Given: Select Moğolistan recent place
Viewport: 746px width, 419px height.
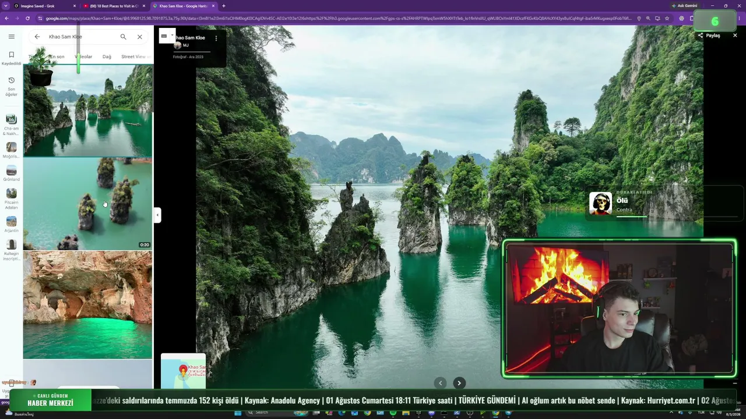Looking at the screenshot, I should point(11,150).
